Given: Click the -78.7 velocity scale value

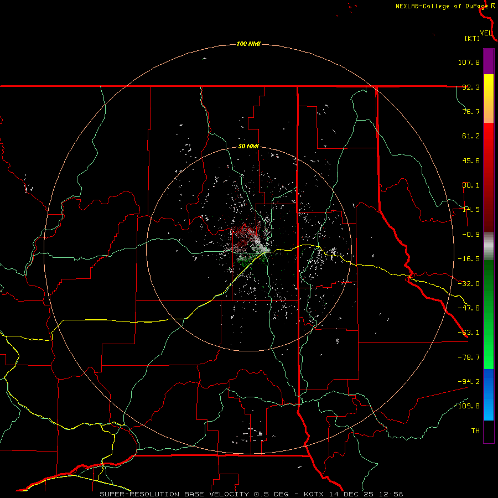Looking at the screenshot, I should pos(469,357).
